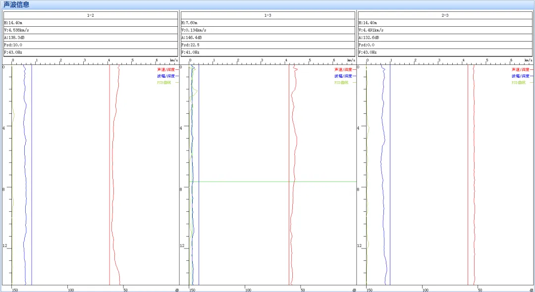Click the blue 波幅/深度 legend in chart 1-3
This screenshot has height=292, width=535.
click(x=343, y=76)
